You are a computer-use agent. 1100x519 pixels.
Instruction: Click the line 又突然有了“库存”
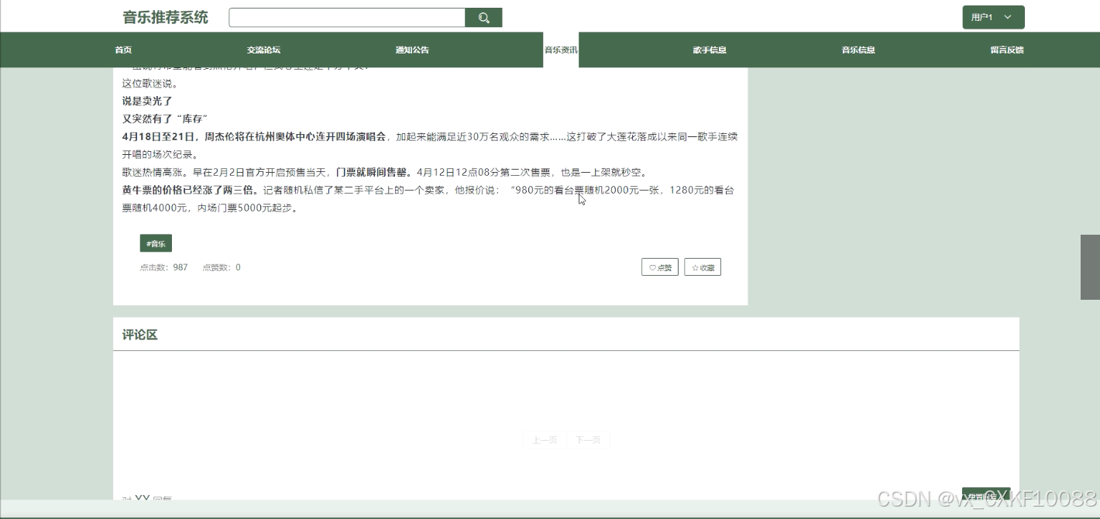click(165, 119)
